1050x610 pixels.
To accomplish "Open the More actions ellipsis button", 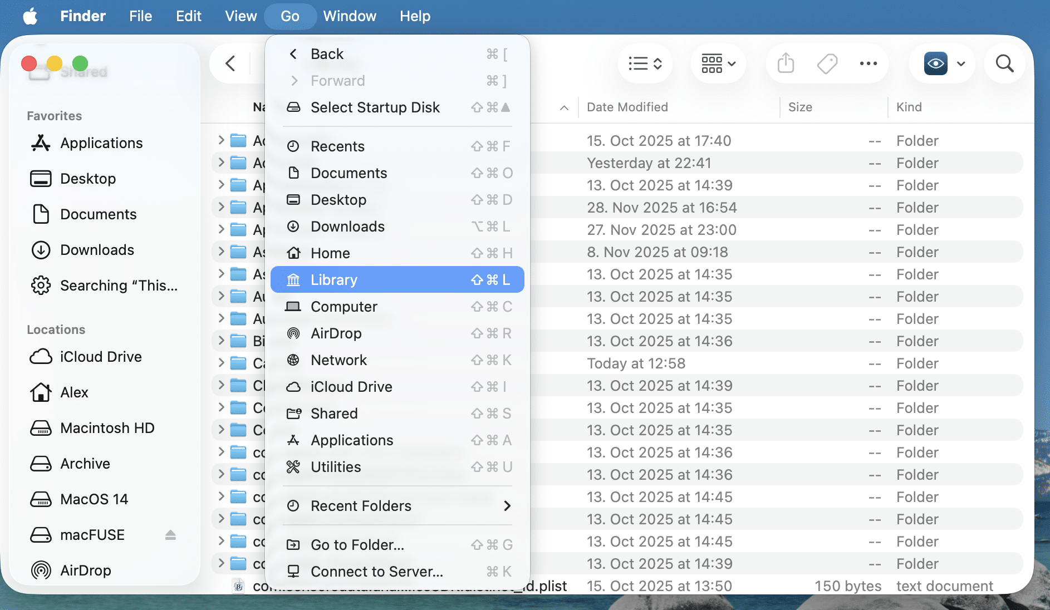I will click(x=869, y=63).
